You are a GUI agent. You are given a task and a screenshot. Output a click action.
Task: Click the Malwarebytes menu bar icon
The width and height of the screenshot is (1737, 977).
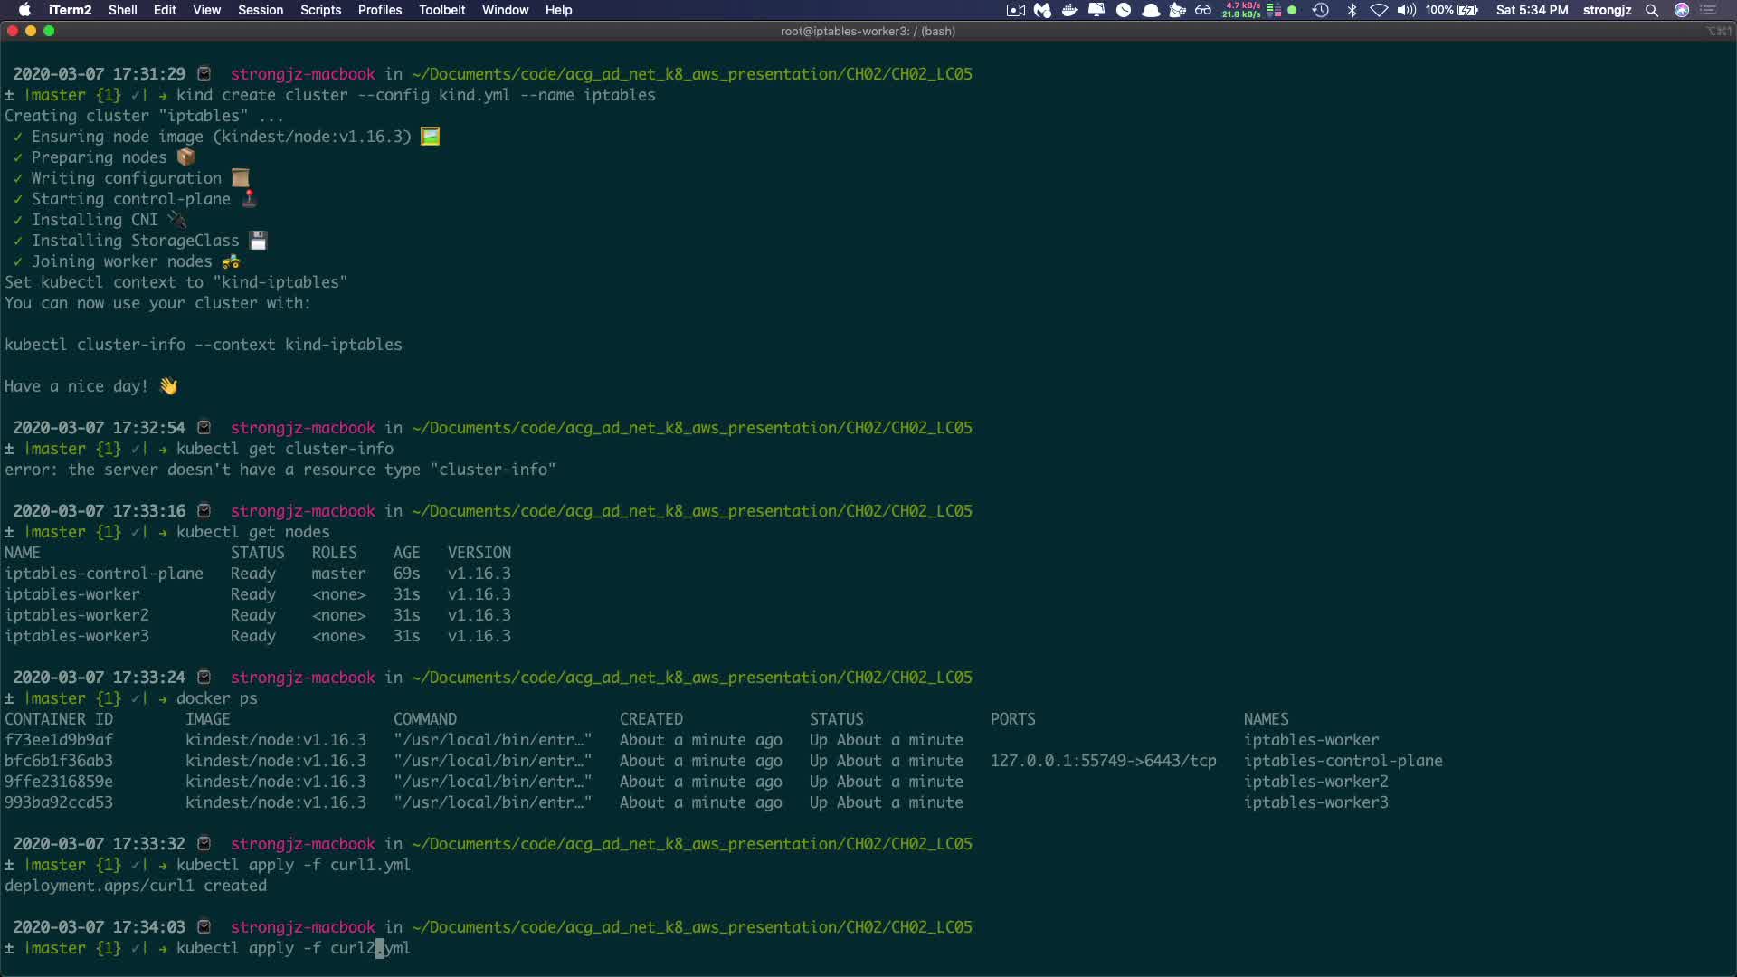1042,10
